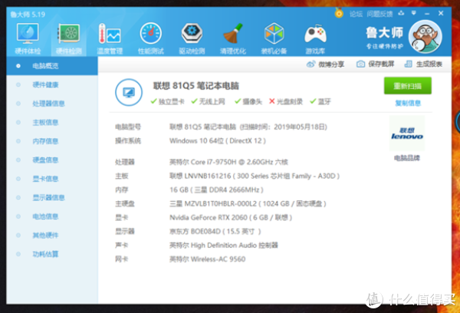Click the motherboard value LNVNB161216
This screenshot has width=460, height=313.
[x=255, y=176]
